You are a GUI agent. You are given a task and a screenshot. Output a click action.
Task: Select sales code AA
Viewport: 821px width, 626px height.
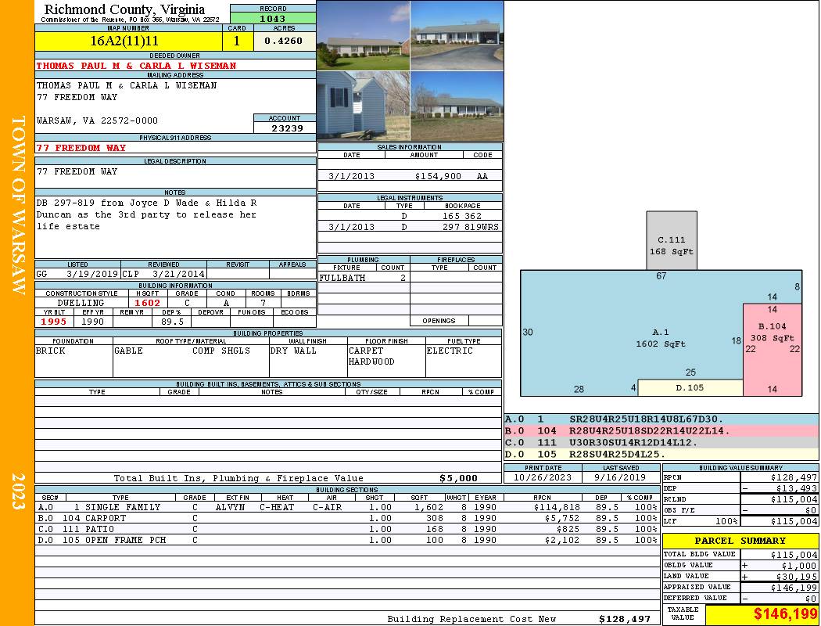tap(482, 176)
